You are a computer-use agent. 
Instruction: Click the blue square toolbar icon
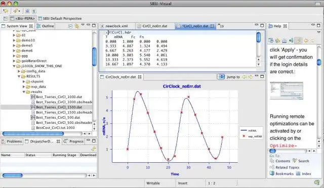coord(27,11)
